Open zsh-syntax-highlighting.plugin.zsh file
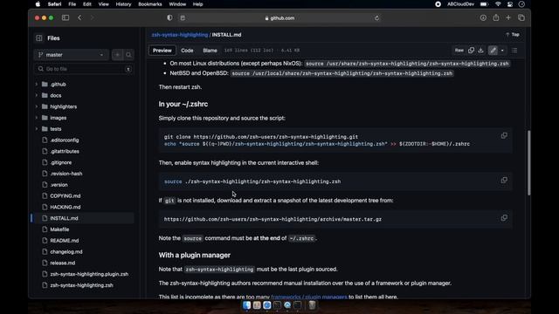Image resolution: width=559 pixels, height=314 pixels. coord(89,274)
